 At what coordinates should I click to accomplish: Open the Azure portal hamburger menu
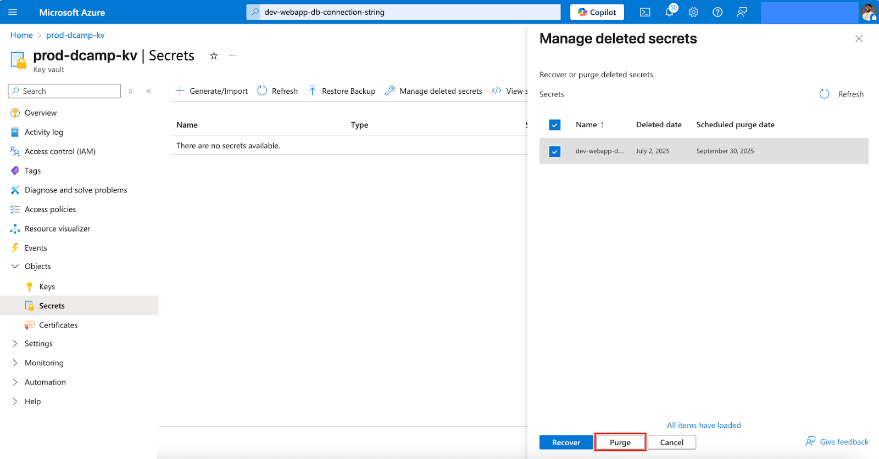[13, 12]
